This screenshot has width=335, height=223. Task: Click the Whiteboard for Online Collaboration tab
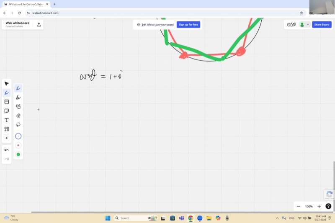25,4
